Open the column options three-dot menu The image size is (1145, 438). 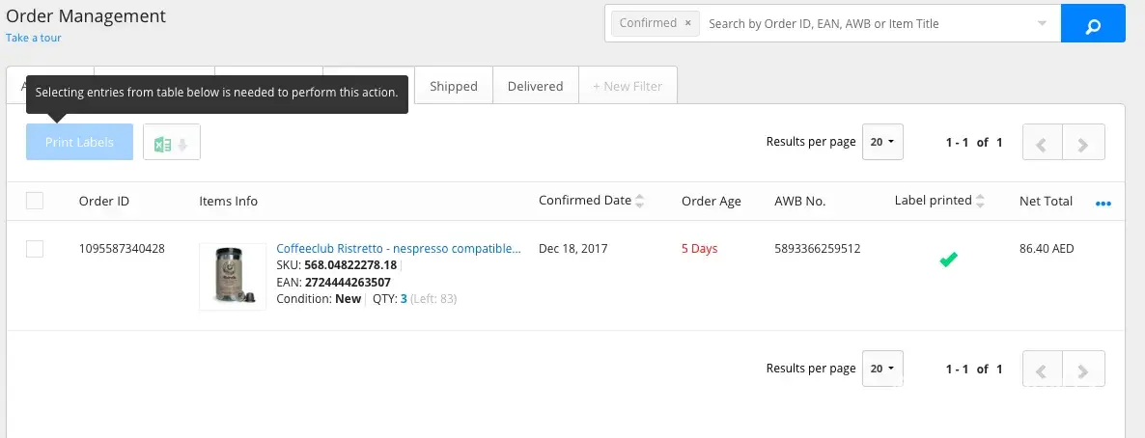[x=1103, y=204]
